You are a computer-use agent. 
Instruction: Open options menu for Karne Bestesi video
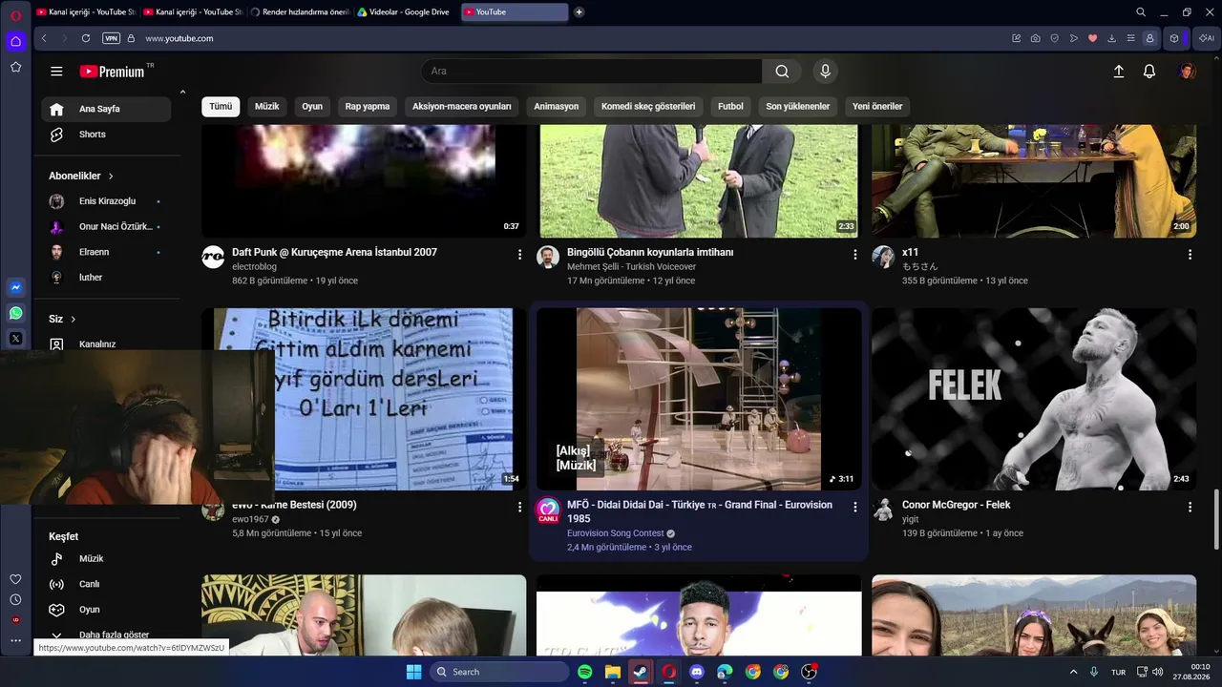[x=519, y=508]
